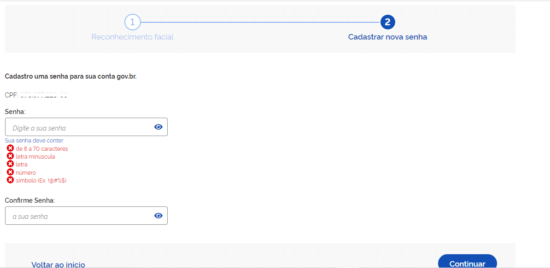Click the 'Confirme Senha:' field label
Image resolution: width=550 pixels, height=268 pixels.
[30, 200]
